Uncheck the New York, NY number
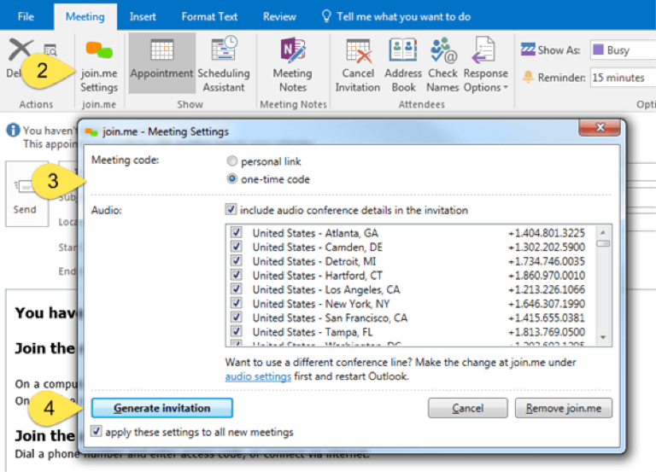656x472 pixels. click(237, 303)
